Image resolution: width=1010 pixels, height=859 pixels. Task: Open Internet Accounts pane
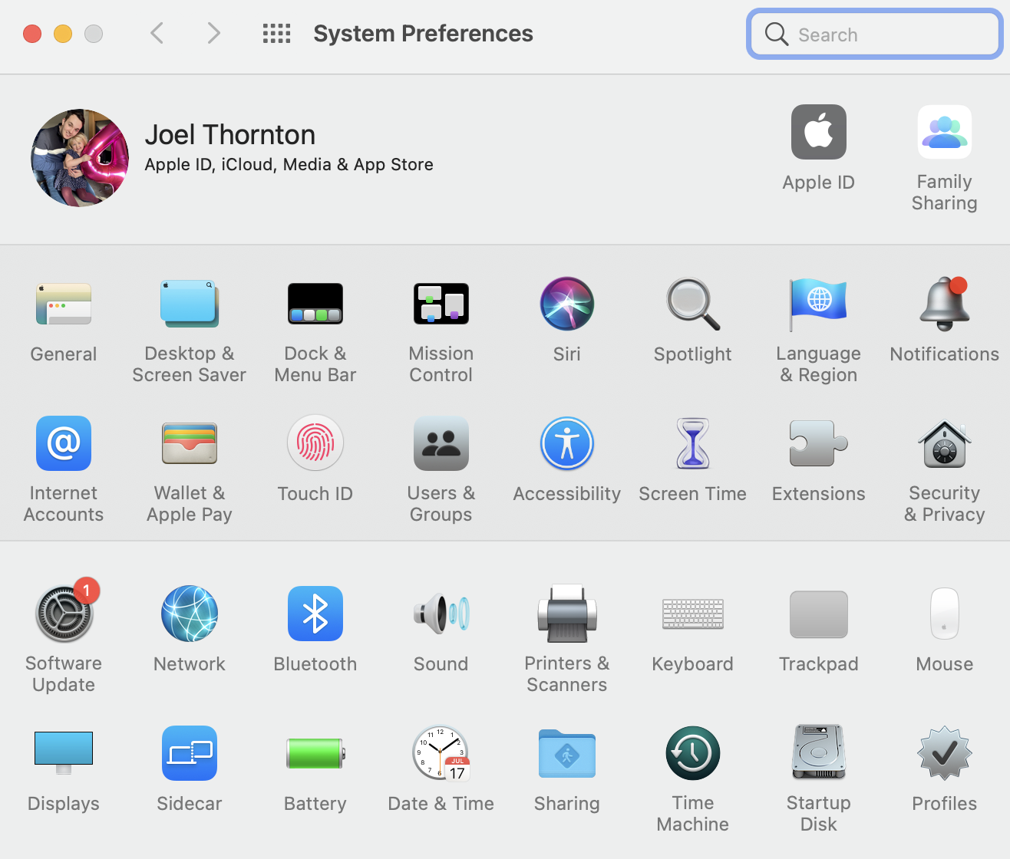pos(64,443)
